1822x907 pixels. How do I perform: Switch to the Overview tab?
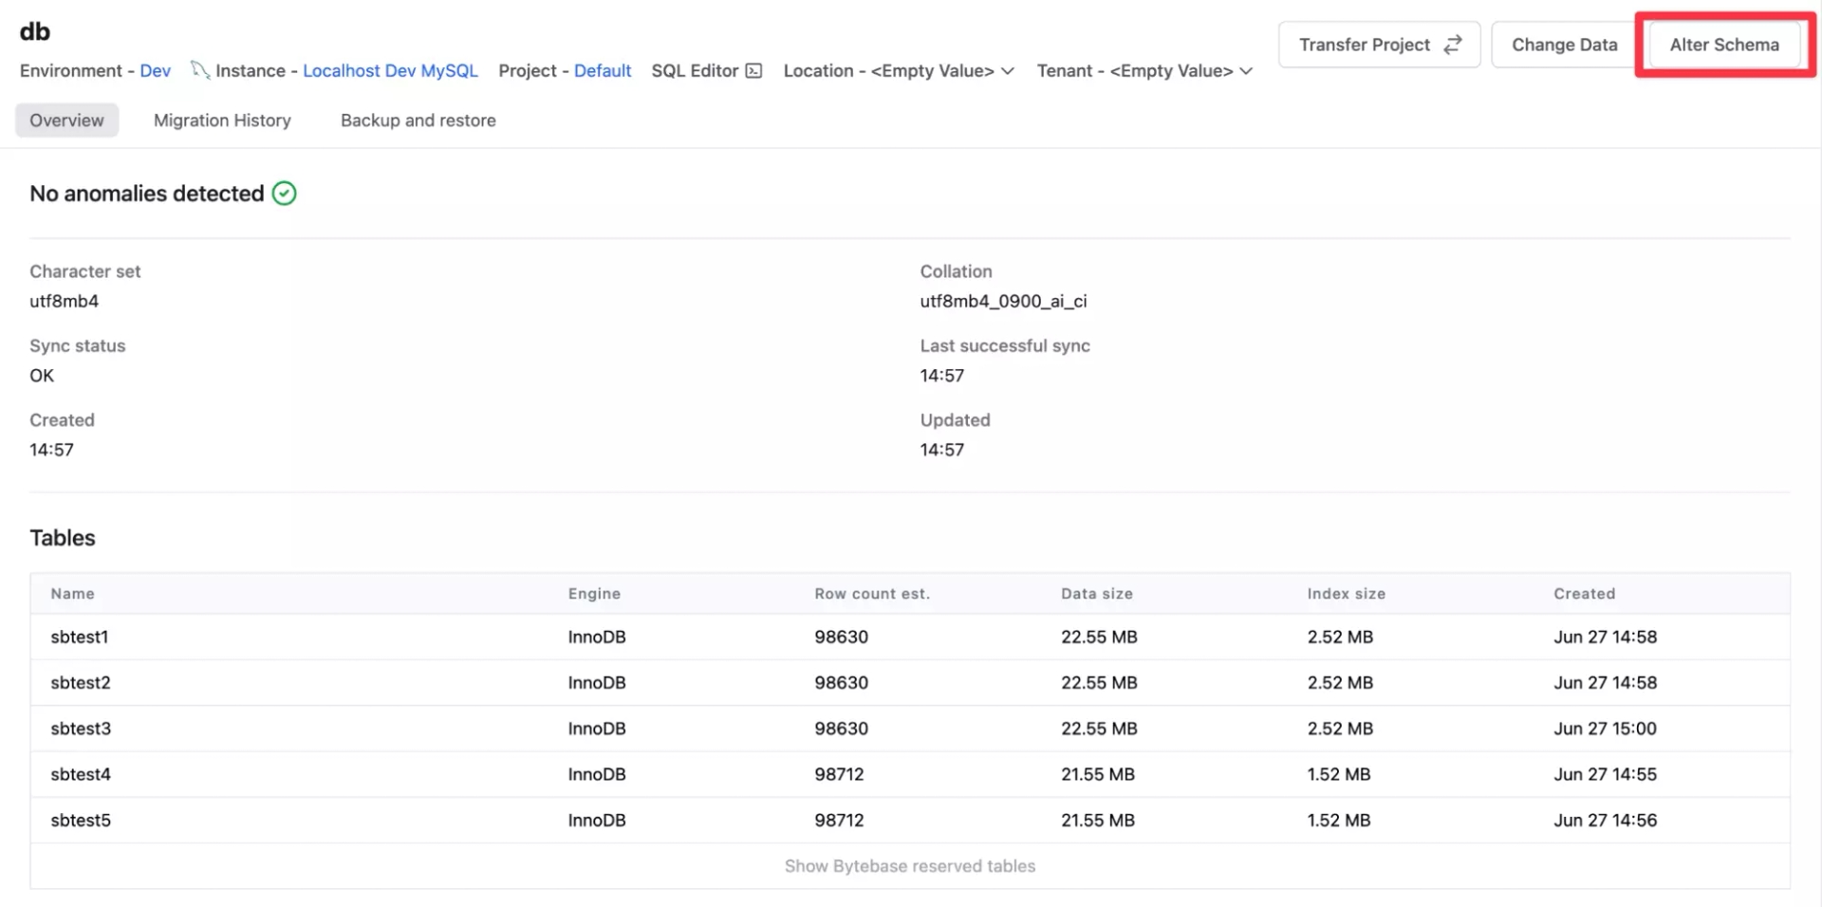tap(66, 120)
